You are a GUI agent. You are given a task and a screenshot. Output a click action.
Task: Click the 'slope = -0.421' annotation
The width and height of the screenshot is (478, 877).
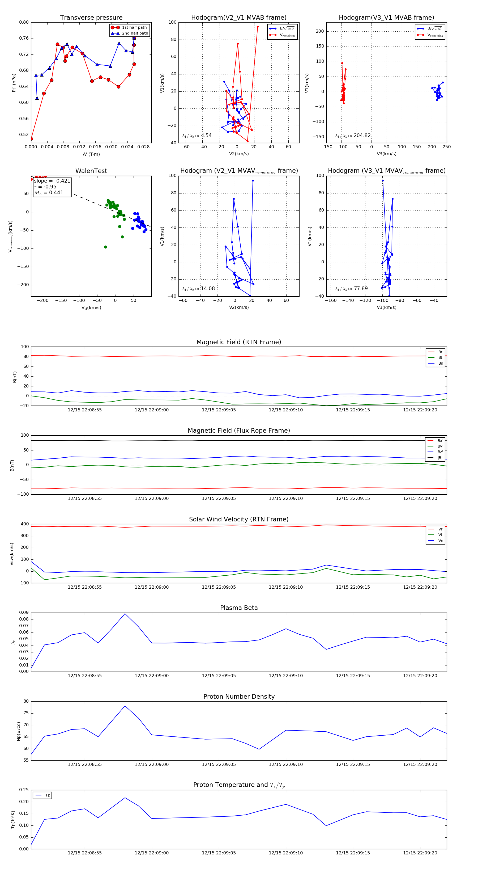pos(52,181)
